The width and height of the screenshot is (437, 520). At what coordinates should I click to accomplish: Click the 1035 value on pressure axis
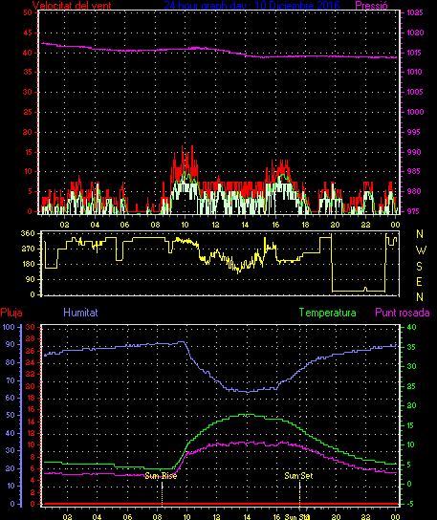pos(415,13)
